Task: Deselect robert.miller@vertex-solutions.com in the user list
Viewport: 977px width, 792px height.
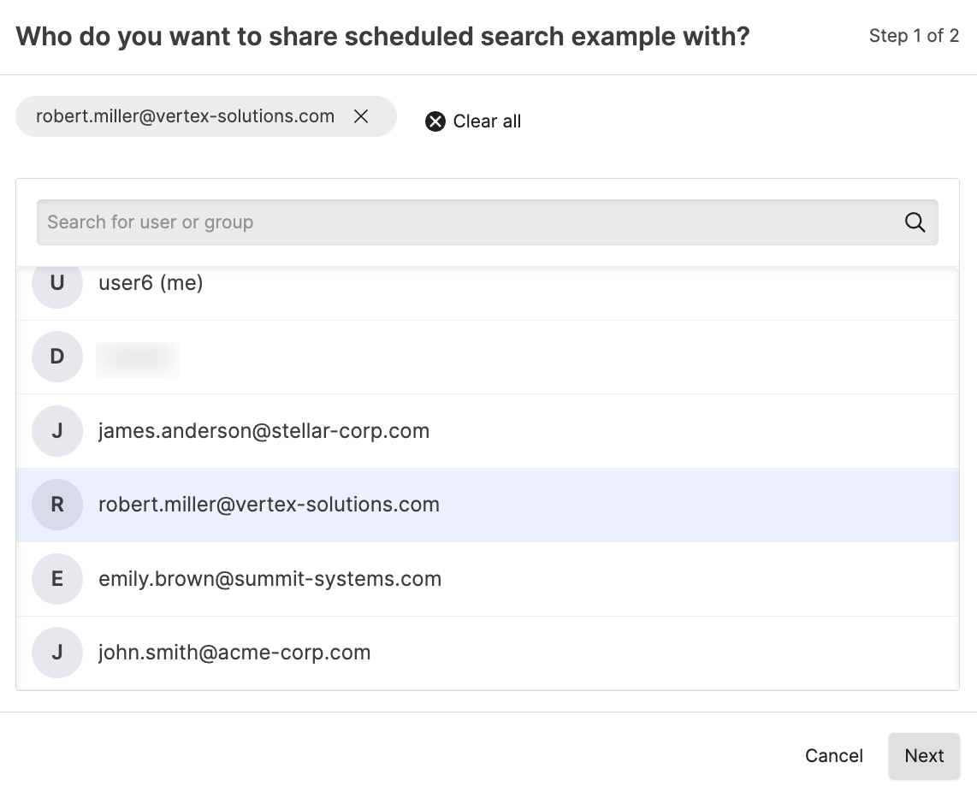Action: pyautogui.click(x=269, y=505)
